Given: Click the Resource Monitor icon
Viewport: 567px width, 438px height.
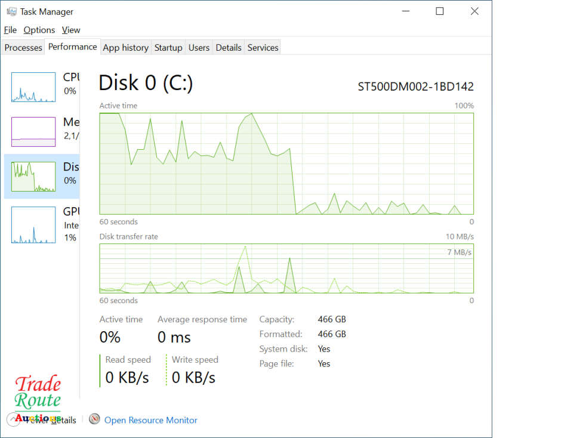Looking at the screenshot, I should [94, 420].
